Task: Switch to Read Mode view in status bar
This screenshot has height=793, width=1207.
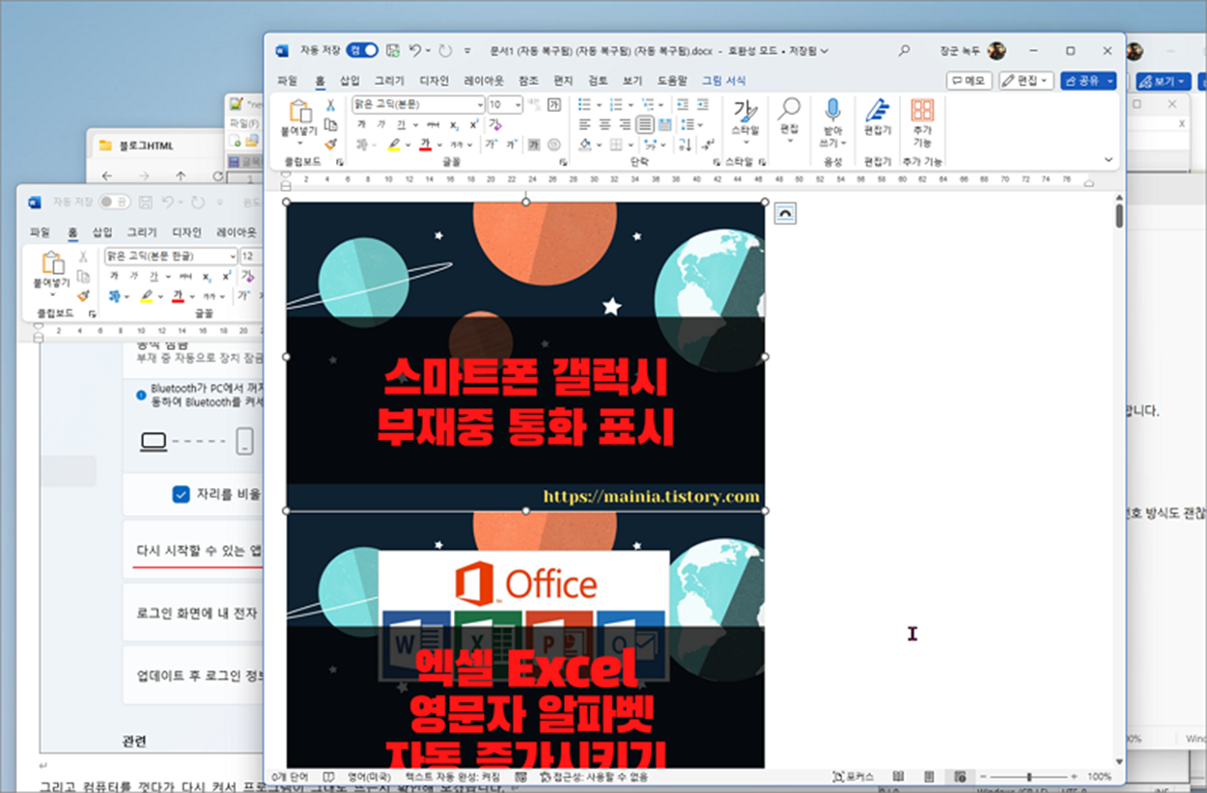Action: pos(898,776)
